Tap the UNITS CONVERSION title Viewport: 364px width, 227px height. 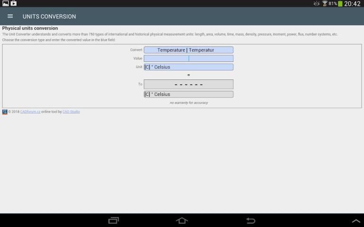[49, 17]
